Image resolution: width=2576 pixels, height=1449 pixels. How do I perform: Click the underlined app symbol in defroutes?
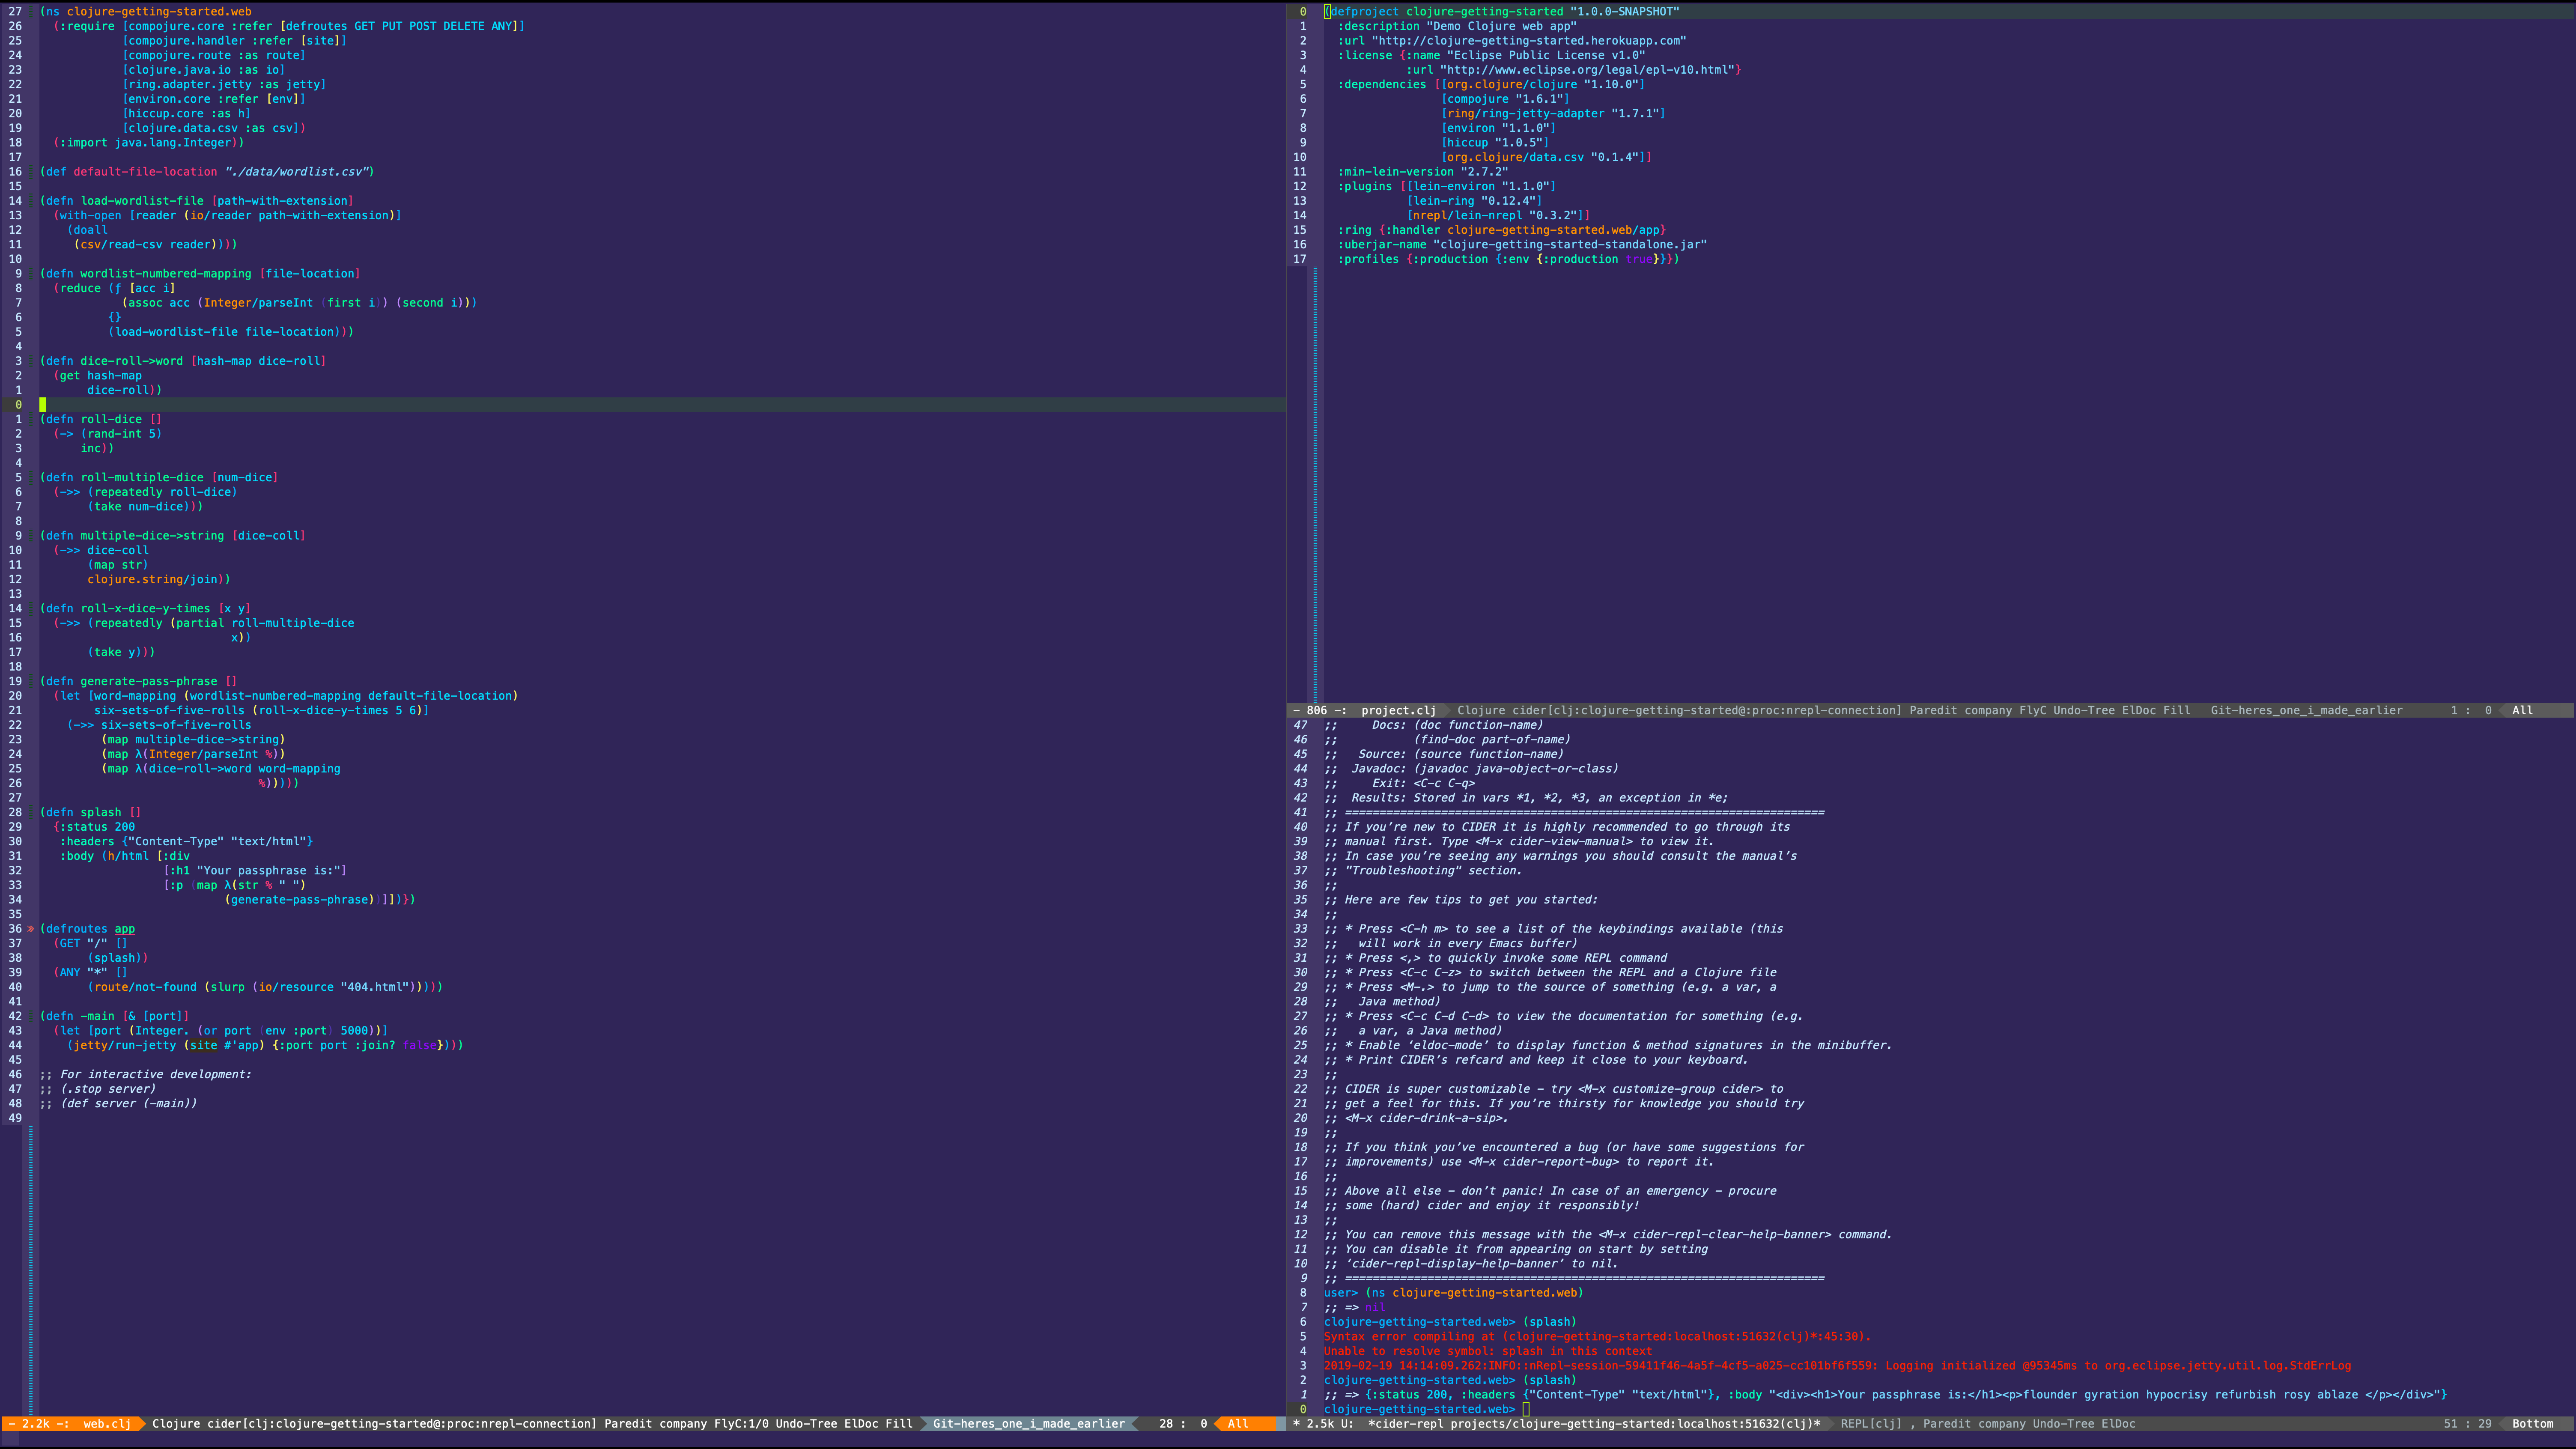tap(124, 929)
